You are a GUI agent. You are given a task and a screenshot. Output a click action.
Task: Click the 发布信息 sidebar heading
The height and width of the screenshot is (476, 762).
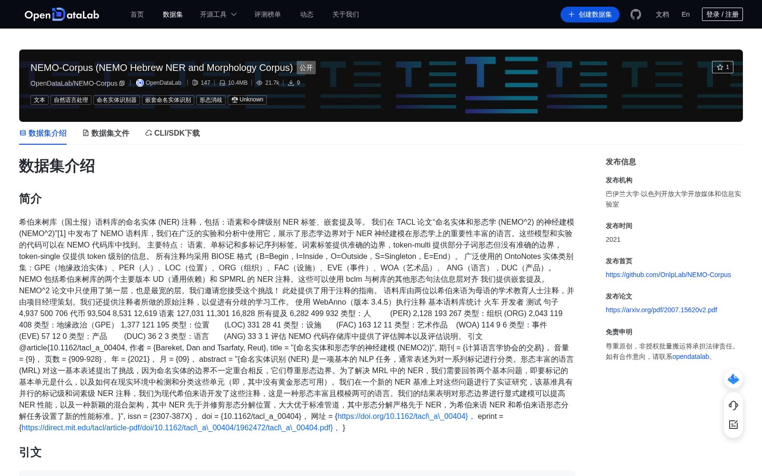click(621, 162)
